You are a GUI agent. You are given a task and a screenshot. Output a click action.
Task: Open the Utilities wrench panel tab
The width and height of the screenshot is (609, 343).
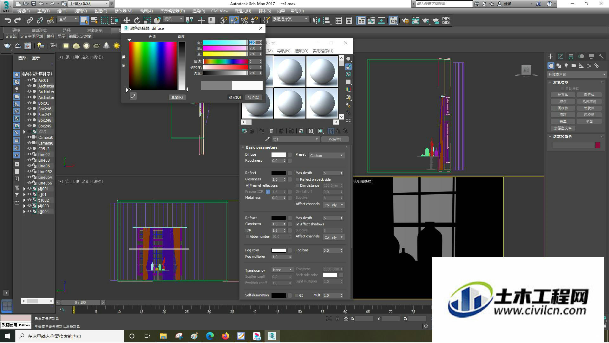601,56
